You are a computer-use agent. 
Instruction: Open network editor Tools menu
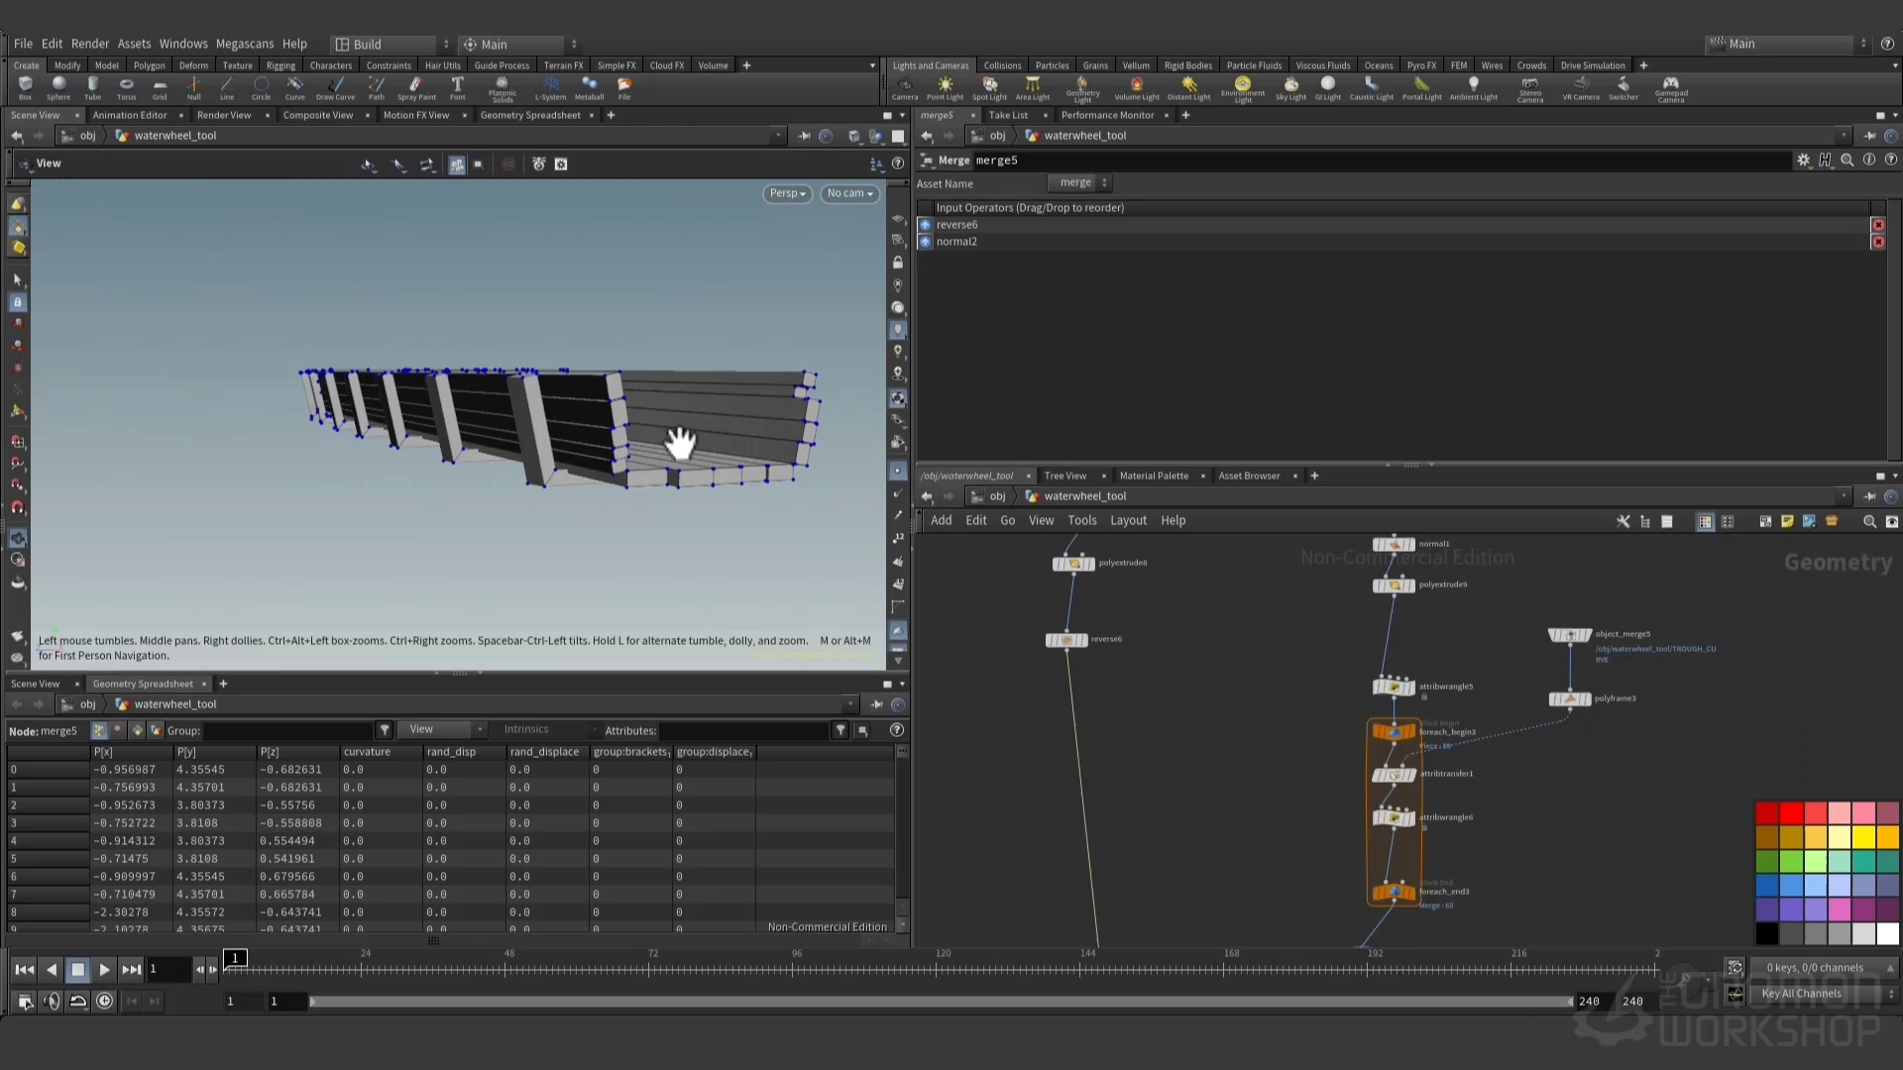point(1082,520)
